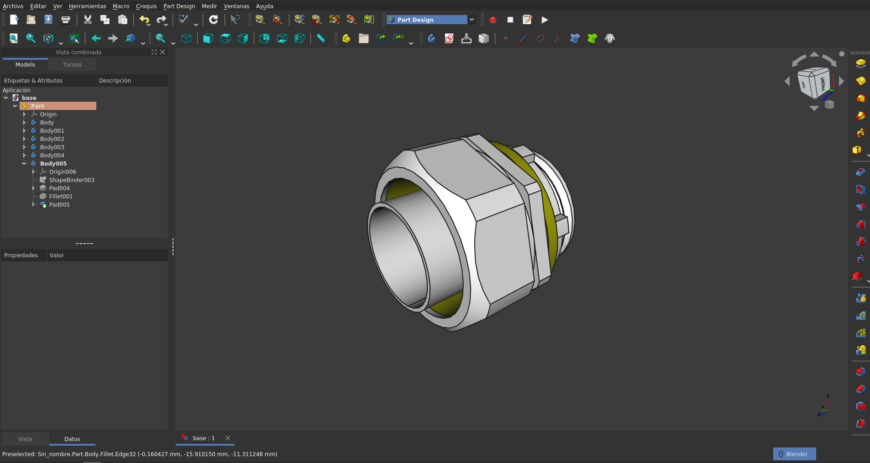Screen dimensions: 870x463
Task: Select the Measure distance ruler tool
Action: pos(321,39)
